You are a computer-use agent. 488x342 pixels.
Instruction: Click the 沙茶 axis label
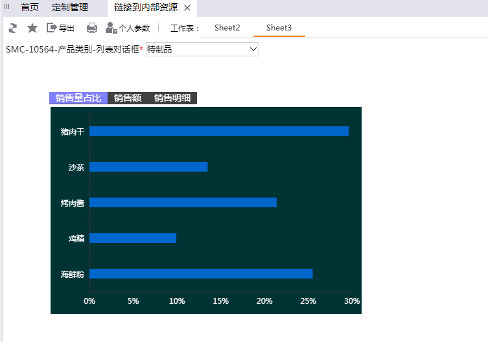(76, 167)
